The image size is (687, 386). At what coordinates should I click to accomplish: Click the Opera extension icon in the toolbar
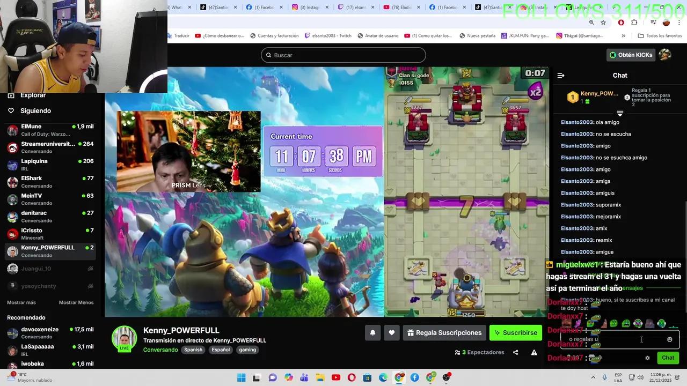tap(621, 23)
